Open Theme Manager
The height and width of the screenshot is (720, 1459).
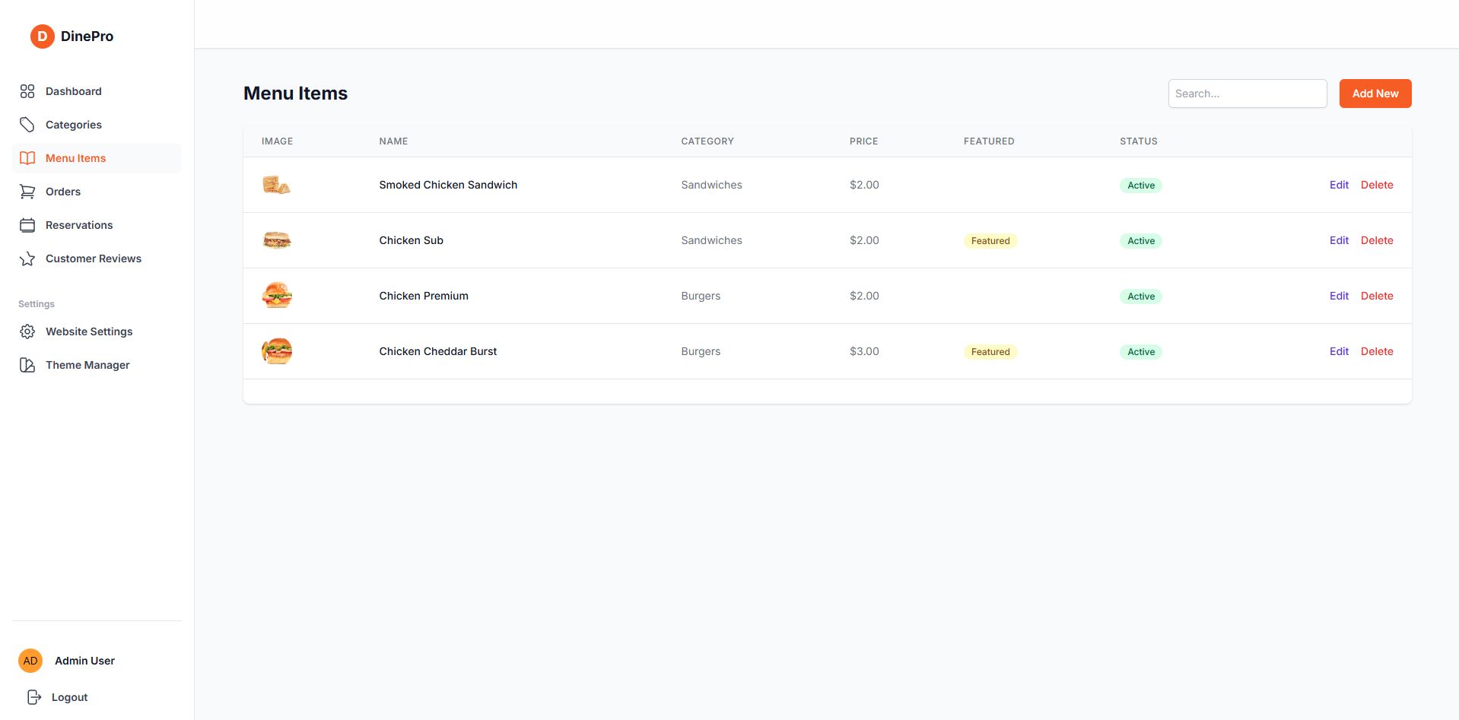(x=97, y=365)
